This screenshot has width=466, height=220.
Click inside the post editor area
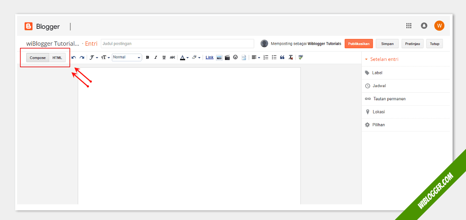[x=189, y=136]
